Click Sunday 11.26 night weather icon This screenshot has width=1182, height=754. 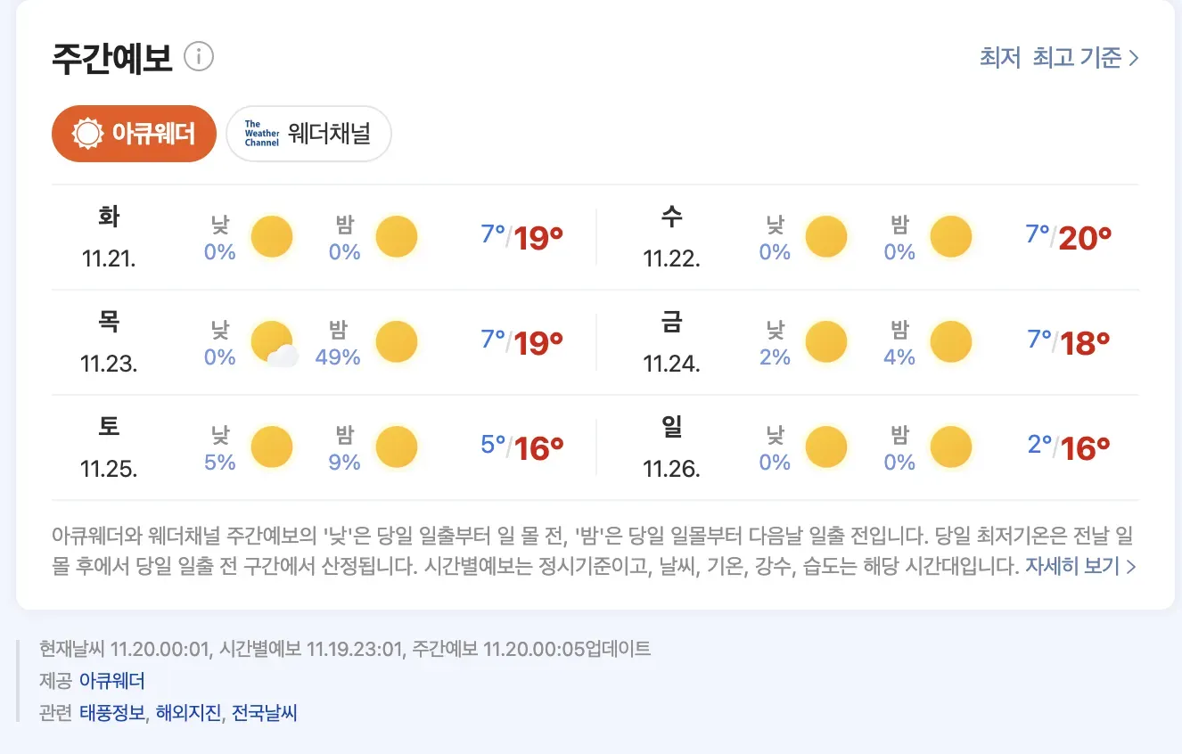click(951, 447)
